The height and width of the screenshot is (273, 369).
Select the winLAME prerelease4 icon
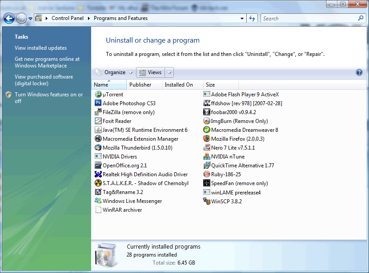206,192
